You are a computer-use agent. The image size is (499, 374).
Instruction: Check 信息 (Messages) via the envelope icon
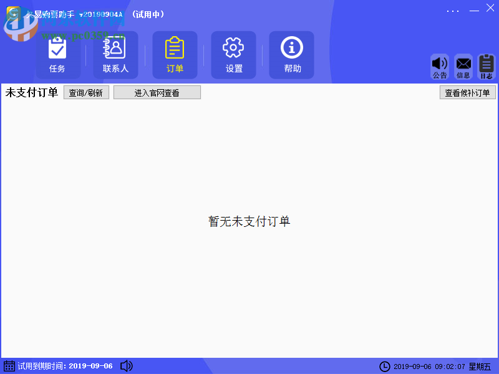[463, 65]
